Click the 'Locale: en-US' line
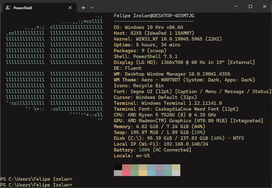This screenshot has width=272, height=188. [132, 156]
